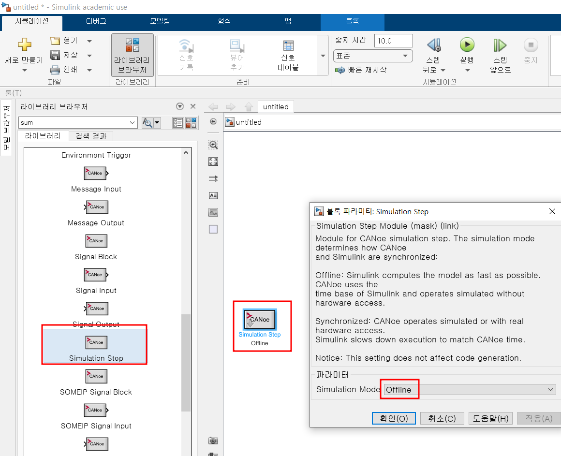Click the 취소(C) button
Image resolution: width=561 pixels, height=456 pixels.
coord(442,418)
